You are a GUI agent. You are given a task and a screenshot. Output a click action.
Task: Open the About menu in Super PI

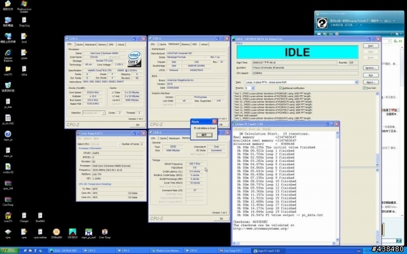pyautogui.click(x=253, y=129)
